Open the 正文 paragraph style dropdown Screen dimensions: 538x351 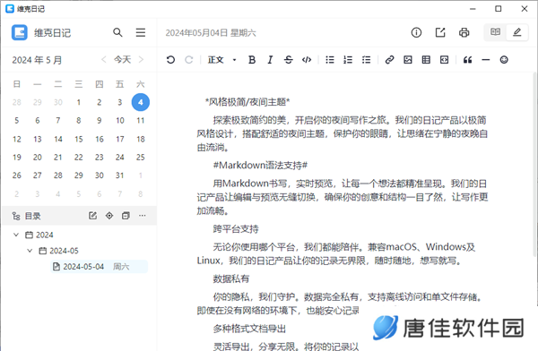tap(222, 60)
